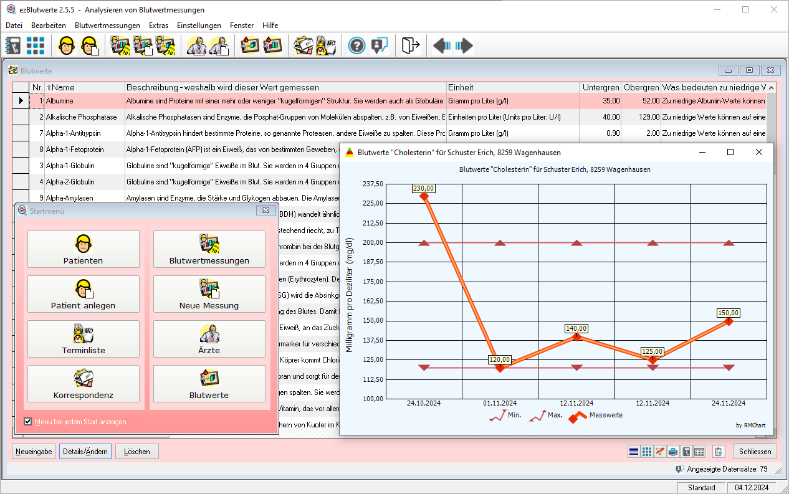The height and width of the screenshot is (494, 789).
Task: Print the Blutwerte list via printer icon
Action: click(672, 451)
